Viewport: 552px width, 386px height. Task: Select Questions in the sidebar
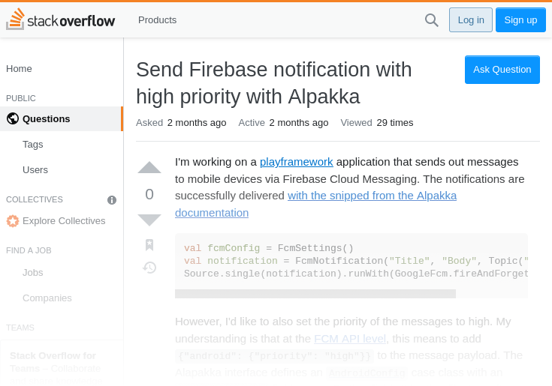click(x=62, y=118)
